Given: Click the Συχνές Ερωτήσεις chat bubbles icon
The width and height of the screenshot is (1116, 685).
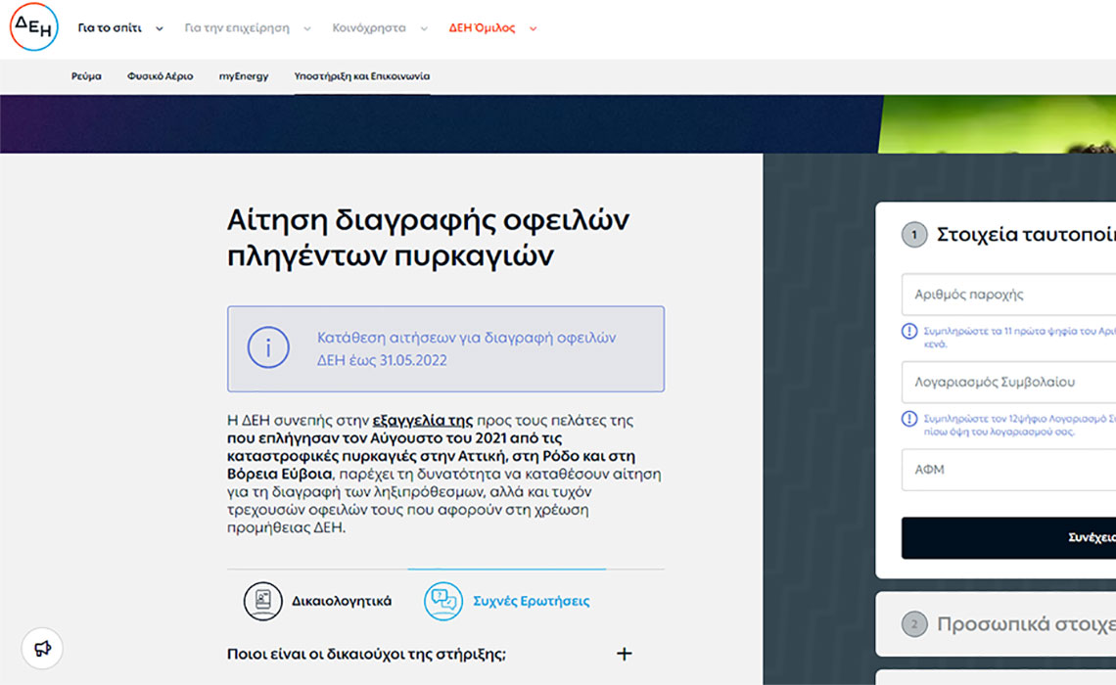Looking at the screenshot, I should click(442, 601).
